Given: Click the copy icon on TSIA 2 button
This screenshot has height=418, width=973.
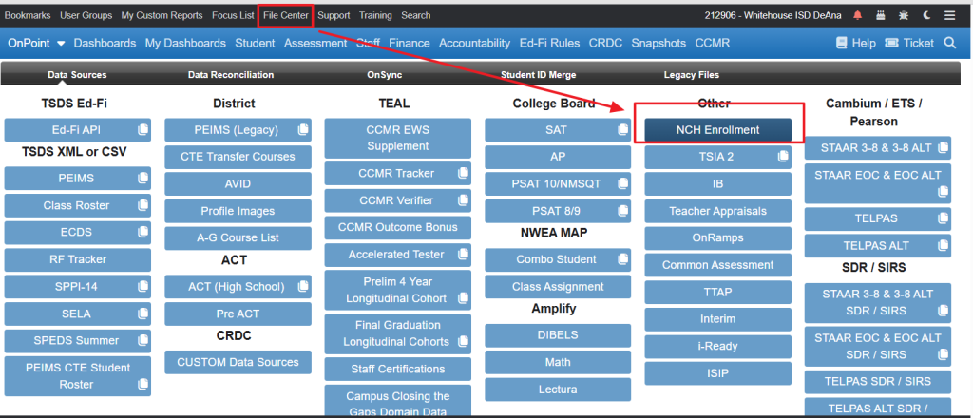Looking at the screenshot, I should 783,156.
